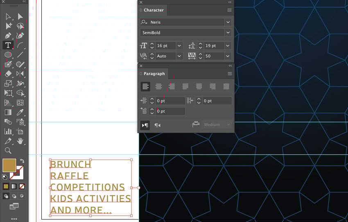
Task: Select the Scale tool
Action: [x=8, y=83]
